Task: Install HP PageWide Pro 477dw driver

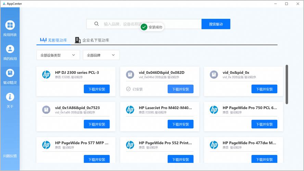Action: tap(264, 159)
